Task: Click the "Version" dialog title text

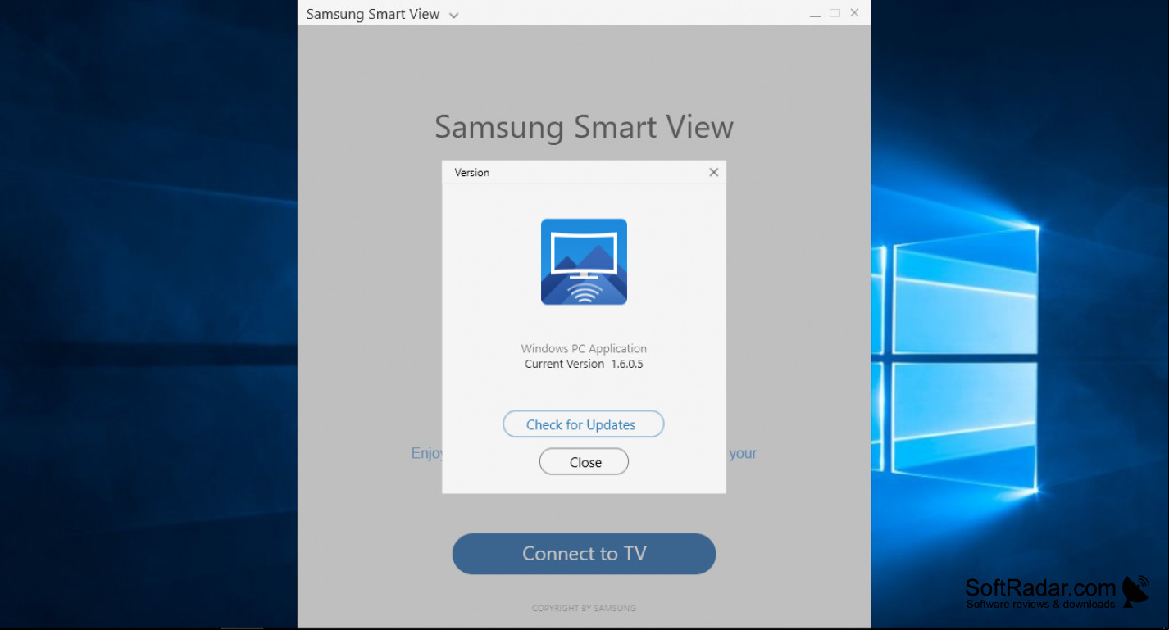Action: tap(472, 173)
